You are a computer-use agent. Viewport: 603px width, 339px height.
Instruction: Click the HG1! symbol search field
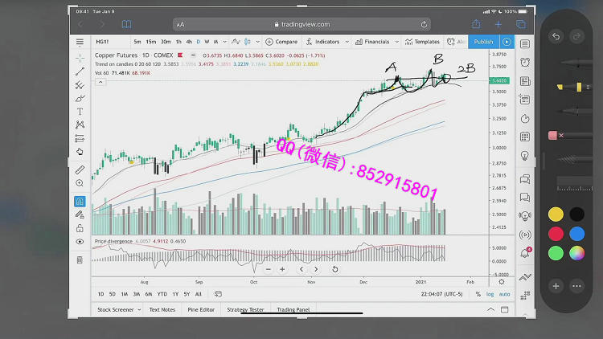point(105,42)
